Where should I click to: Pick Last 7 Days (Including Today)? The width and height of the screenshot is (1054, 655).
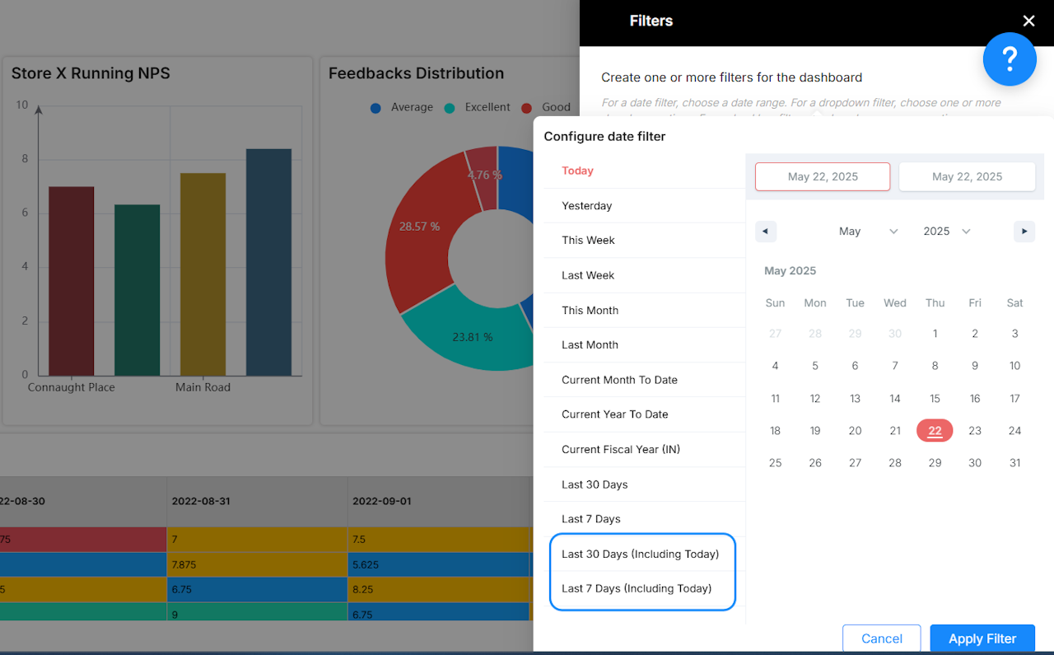[636, 588]
